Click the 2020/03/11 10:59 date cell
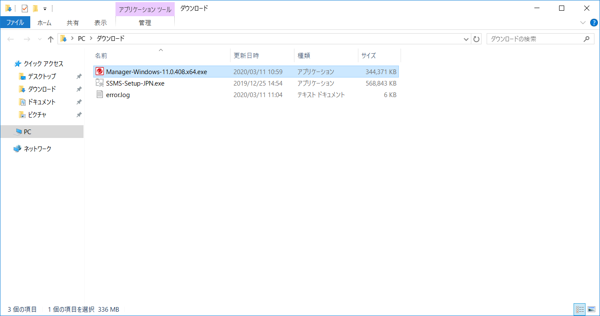600x316 pixels. [258, 72]
